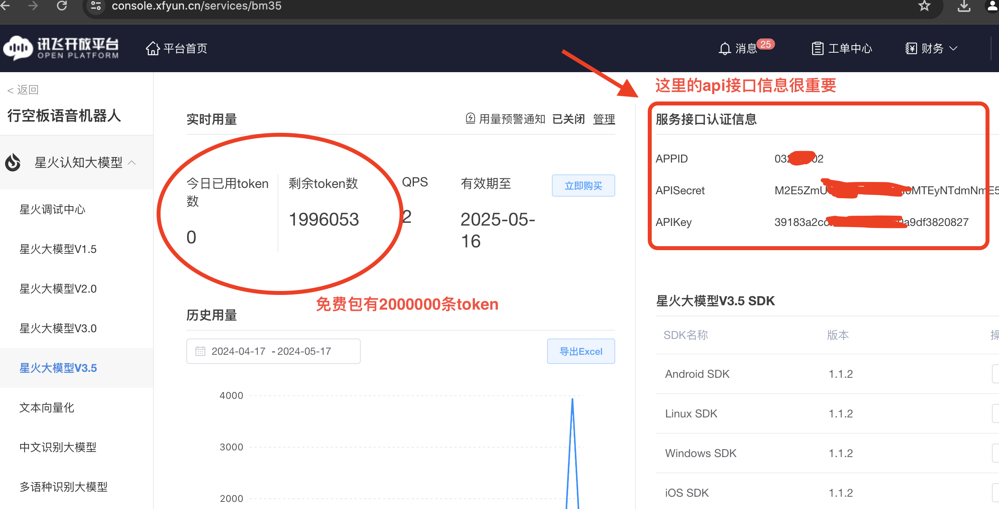Open 中文识别大模型 sidebar item
This screenshot has height=509, width=999.
tap(58, 447)
